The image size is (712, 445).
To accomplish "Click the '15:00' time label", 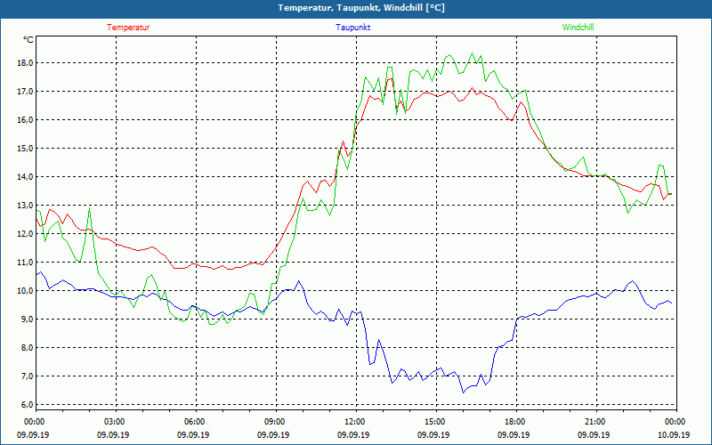I will click(x=436, y=422).
